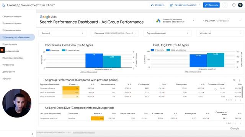Open the Устройство filter dropdown
Image resolution: width=245 pixels, height=137 pixels.
coord(220,33)
